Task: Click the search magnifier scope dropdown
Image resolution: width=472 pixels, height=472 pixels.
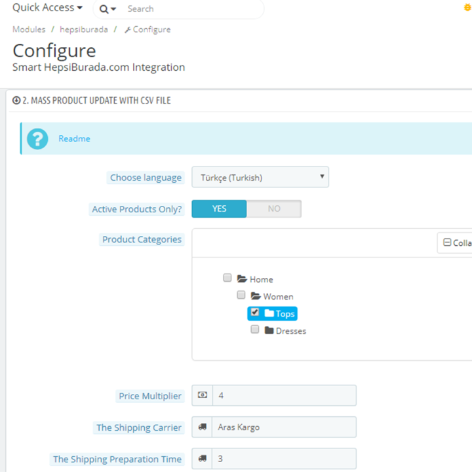Action: pyautogui.click(x=108, y=9)
